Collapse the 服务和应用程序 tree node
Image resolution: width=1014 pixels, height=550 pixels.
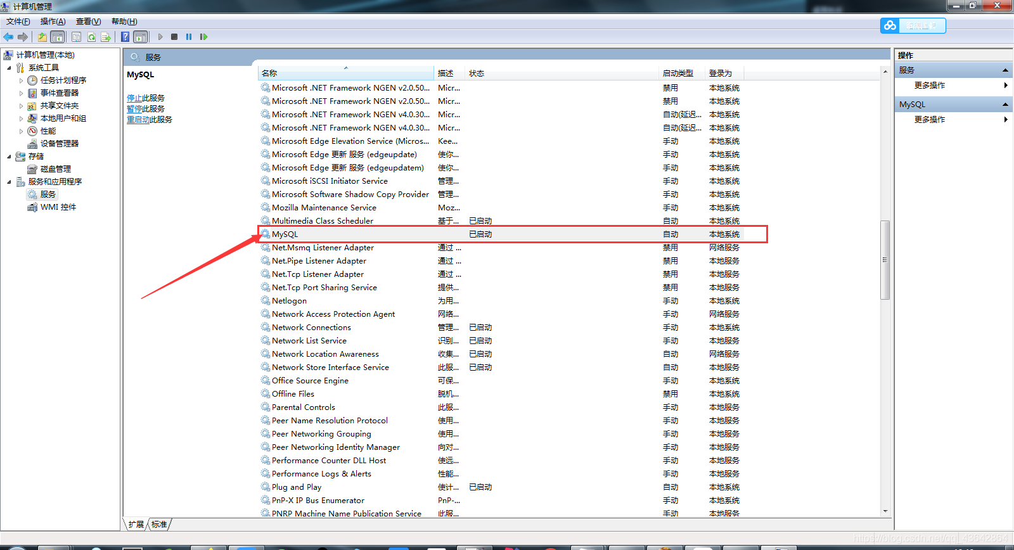(x=9, y=182)
